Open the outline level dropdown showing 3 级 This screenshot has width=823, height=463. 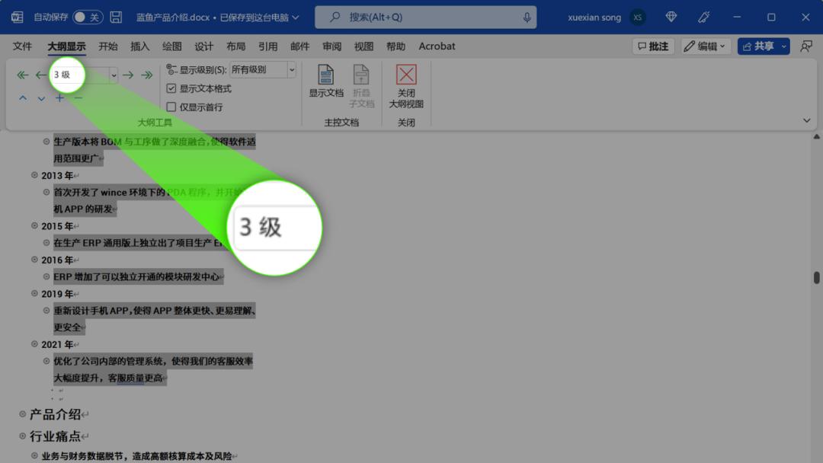(x=114, y=75)
